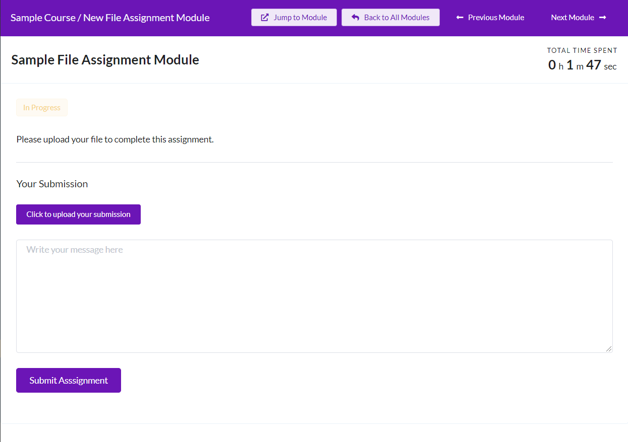
Task: Click the Your Submission section label
Action: pyautogui.click(x=52, y=184)
